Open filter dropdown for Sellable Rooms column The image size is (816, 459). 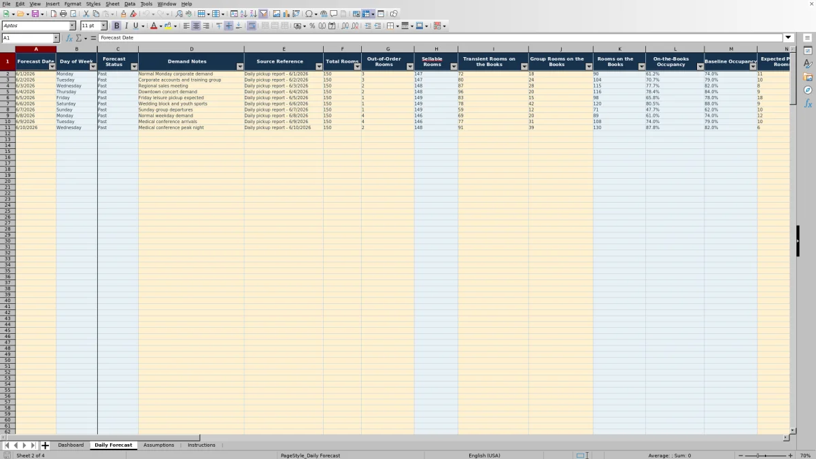click(x=454, y=67)
